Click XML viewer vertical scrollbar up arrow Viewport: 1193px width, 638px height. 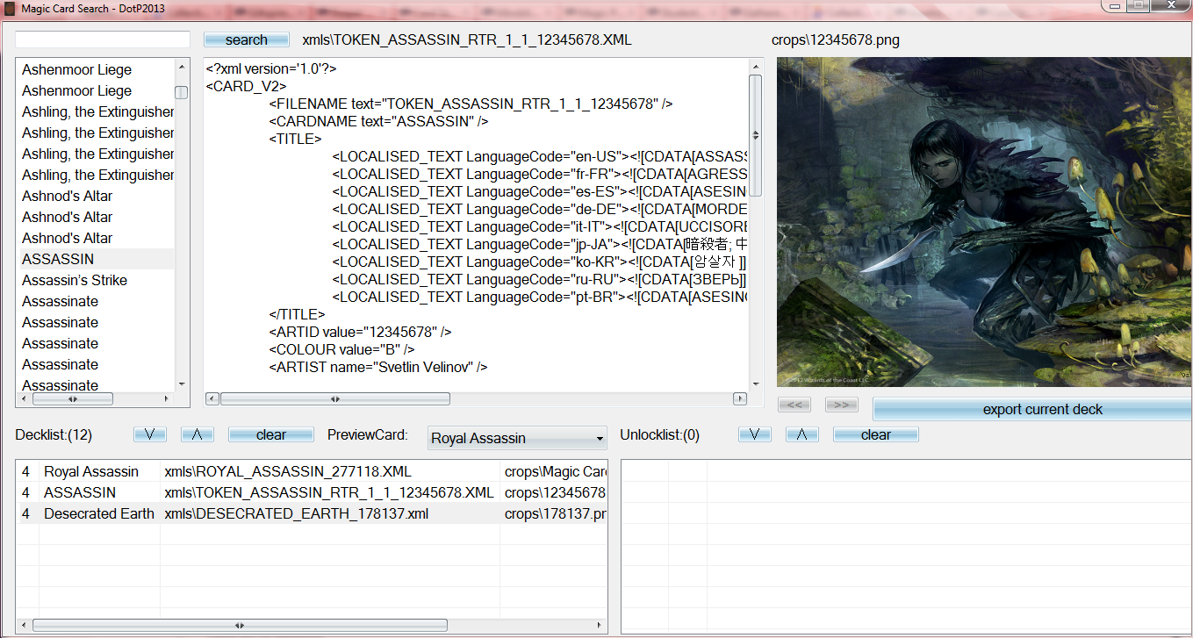coord(755,67)
